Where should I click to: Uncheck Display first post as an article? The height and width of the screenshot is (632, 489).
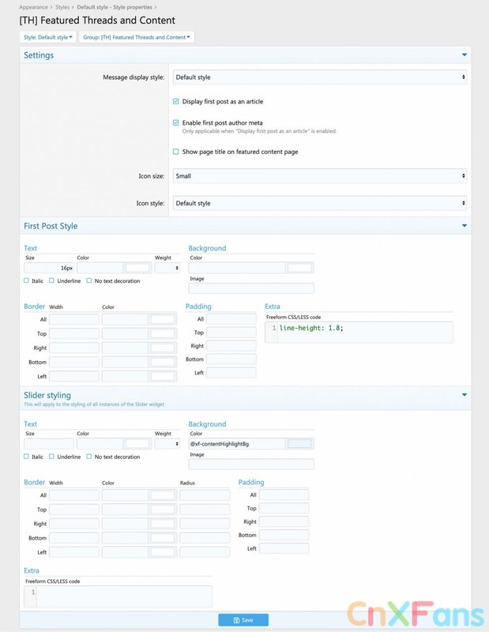(175, 102)
